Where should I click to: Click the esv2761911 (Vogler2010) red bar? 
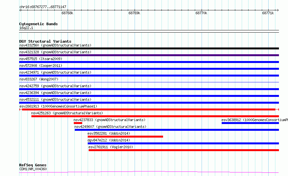(x=184, y=150)
